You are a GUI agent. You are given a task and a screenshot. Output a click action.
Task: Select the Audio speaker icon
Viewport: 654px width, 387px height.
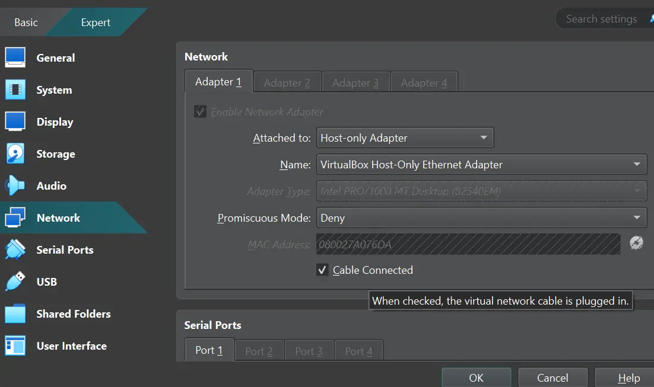point(15,185)
